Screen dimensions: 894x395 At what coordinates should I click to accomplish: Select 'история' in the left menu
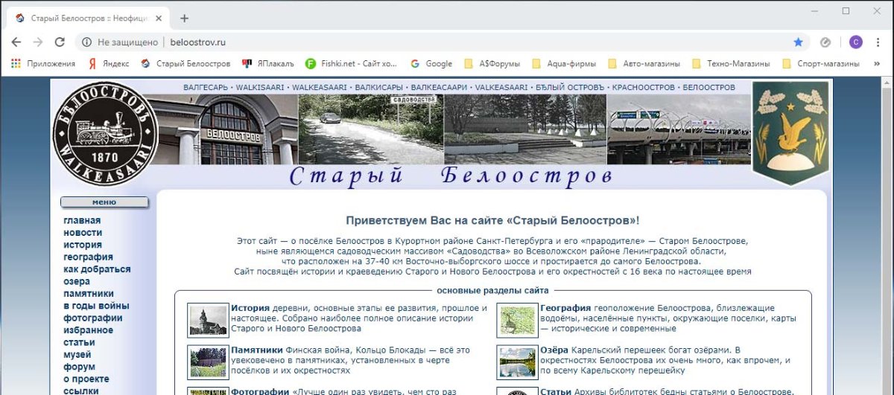tap(82, 245)
